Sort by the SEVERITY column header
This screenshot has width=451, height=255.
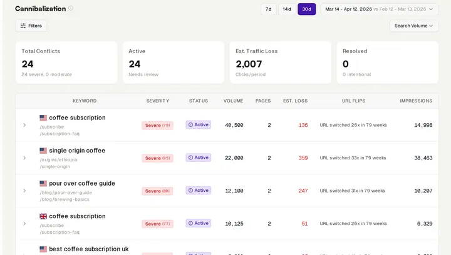[x=158, y=101]
